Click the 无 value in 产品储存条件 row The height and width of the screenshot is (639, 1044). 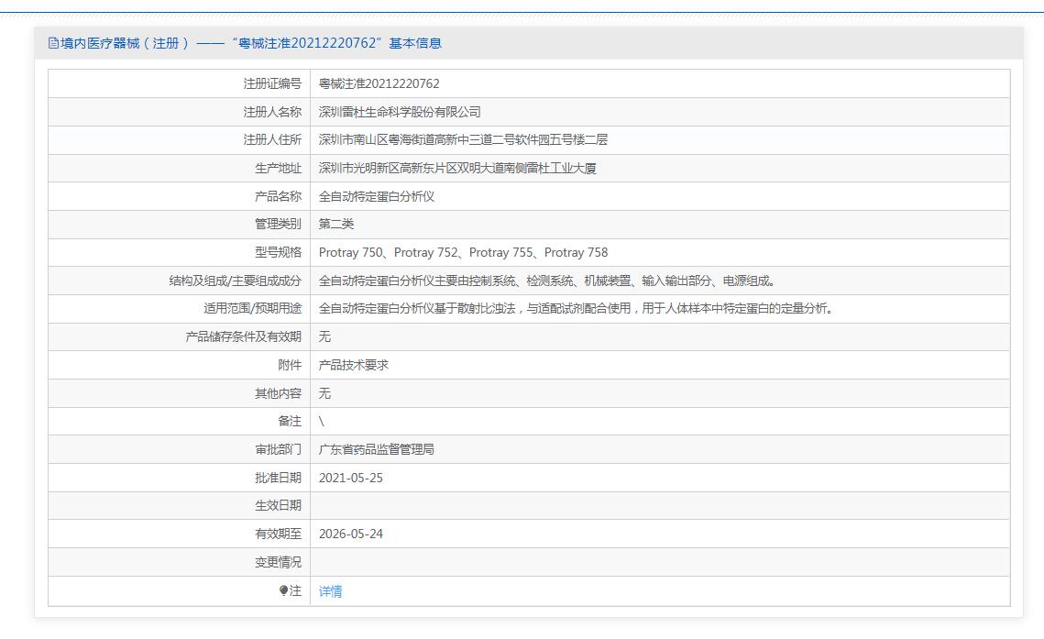coord(324,336)
